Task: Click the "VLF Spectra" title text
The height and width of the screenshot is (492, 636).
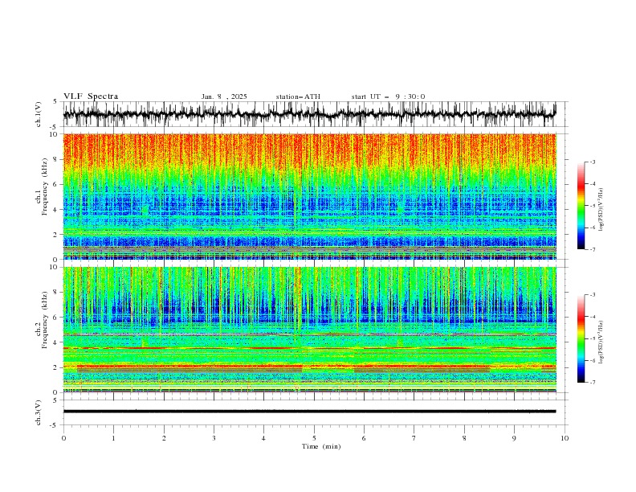Action: pos(91,96)
